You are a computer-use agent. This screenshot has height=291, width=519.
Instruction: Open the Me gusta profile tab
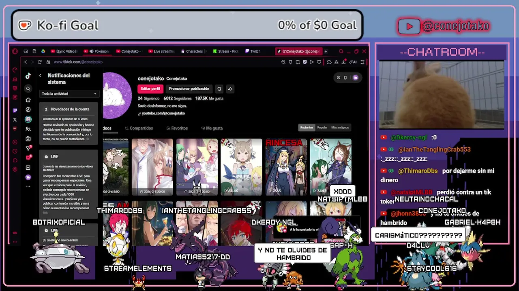pyautogui.click(x=212, y=128)
